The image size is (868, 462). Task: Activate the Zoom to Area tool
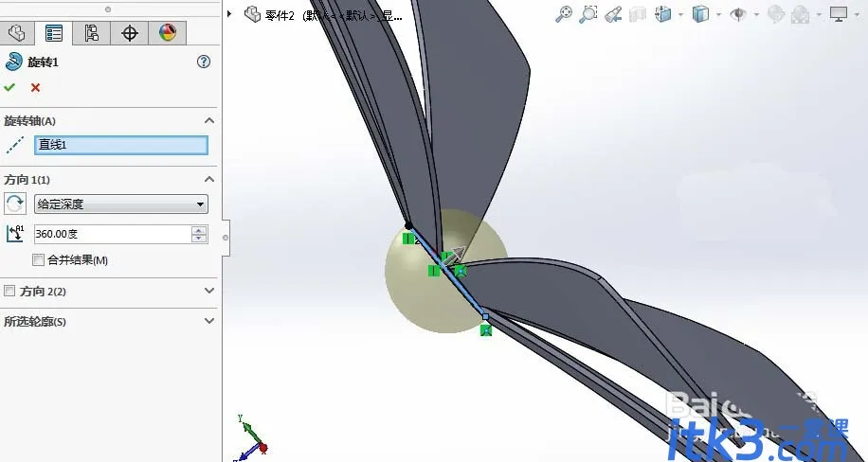588,14
